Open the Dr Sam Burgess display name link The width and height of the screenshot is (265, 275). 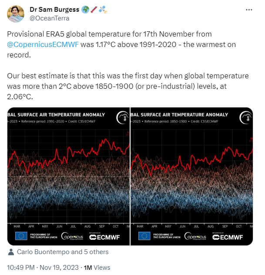point(54,10)
